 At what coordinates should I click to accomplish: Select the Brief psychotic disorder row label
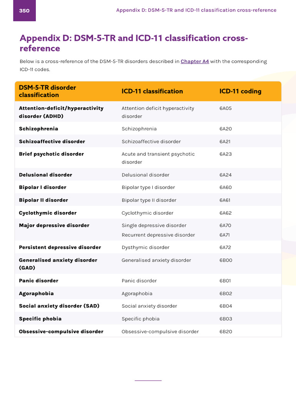click(x=51, y=154)
